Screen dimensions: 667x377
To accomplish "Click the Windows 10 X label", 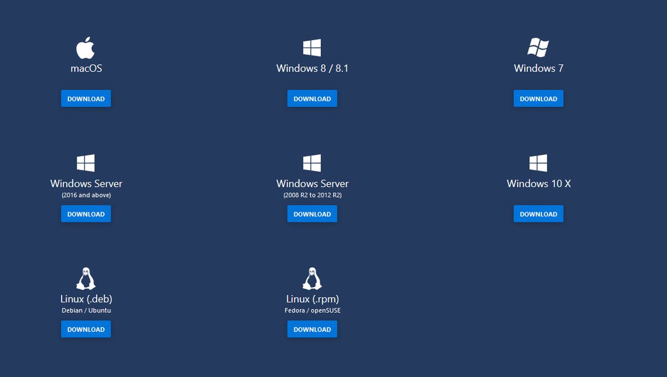I will (539, 183).
